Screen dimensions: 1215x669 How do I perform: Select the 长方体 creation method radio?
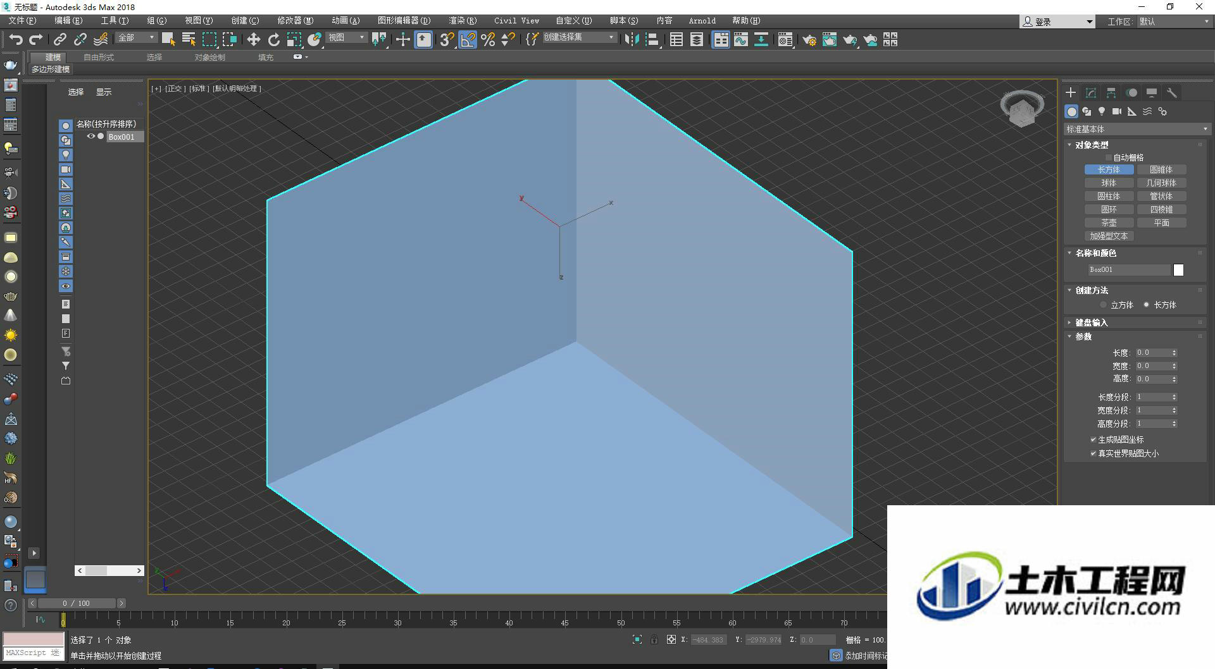point(1146,305)
